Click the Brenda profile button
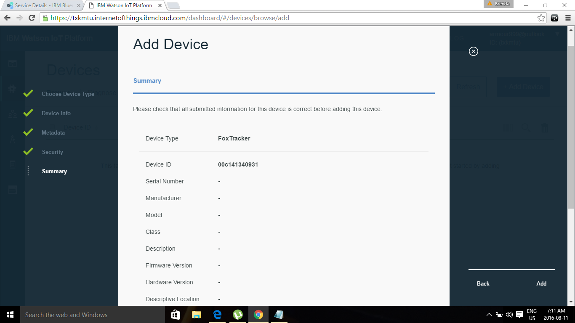 coord(498,4)
